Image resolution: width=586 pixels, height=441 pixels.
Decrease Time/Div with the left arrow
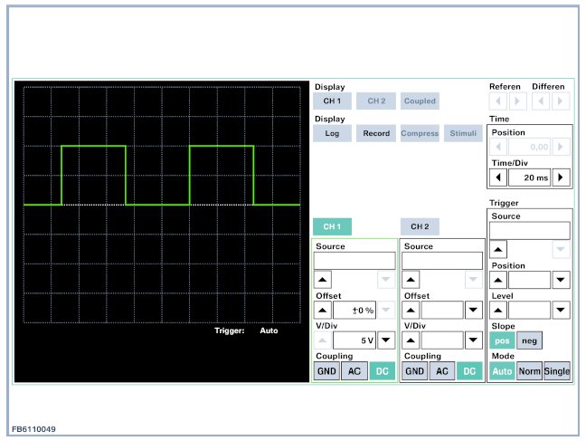pyautogui.click(x=498, y=177)
